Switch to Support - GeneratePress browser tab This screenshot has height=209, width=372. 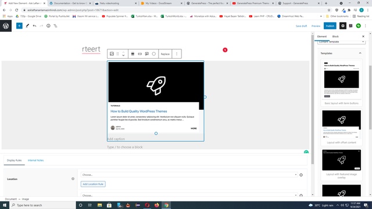coord(299,3)
